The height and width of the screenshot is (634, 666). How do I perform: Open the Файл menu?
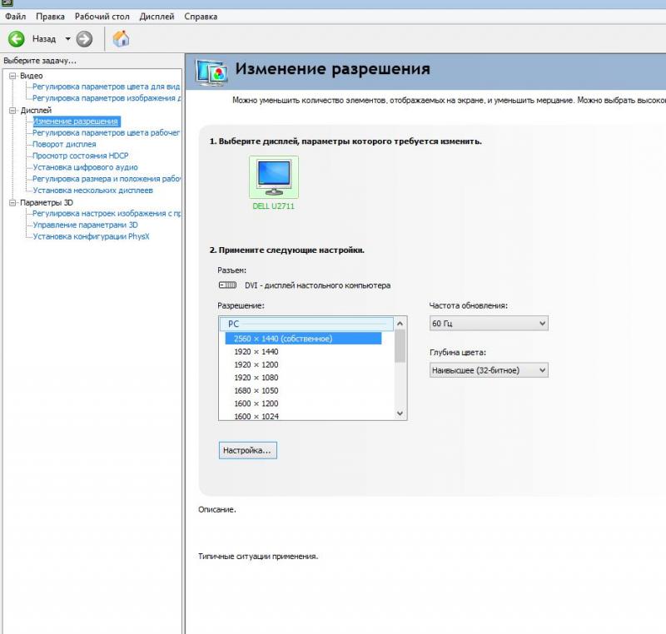point(15,17)
